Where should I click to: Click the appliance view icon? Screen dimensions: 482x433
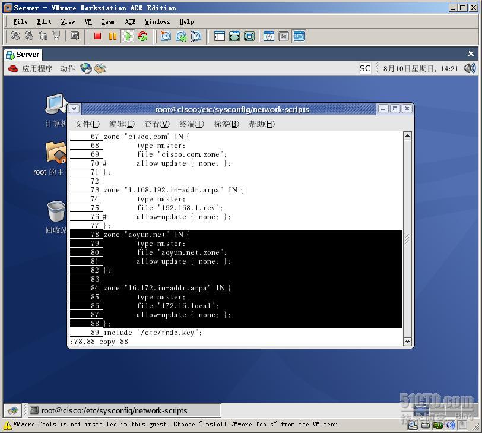(284, 36)
